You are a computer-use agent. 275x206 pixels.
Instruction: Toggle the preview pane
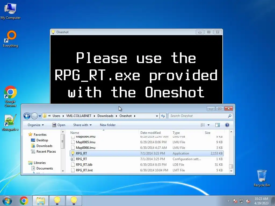point(218,125)
